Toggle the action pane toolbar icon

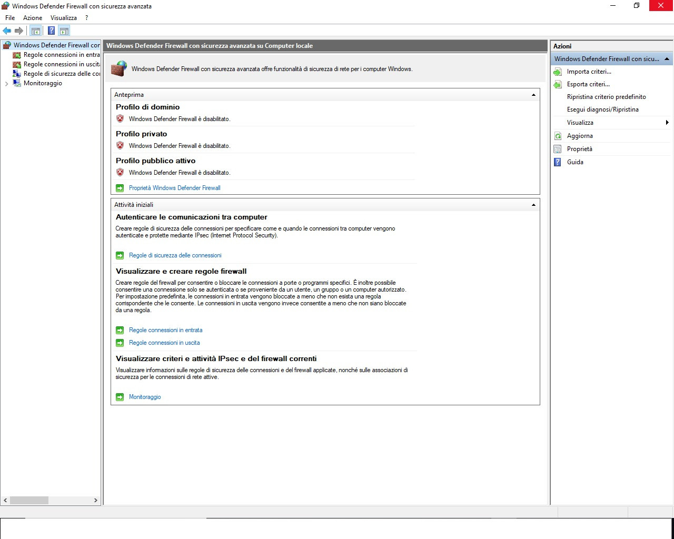[x=64, y=31]
